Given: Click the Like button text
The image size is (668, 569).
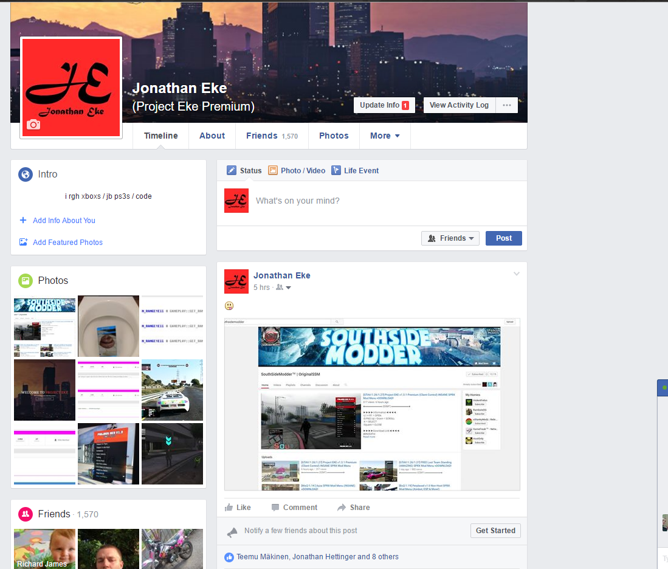Looking at the screenshot, I should tap(243, 507).
